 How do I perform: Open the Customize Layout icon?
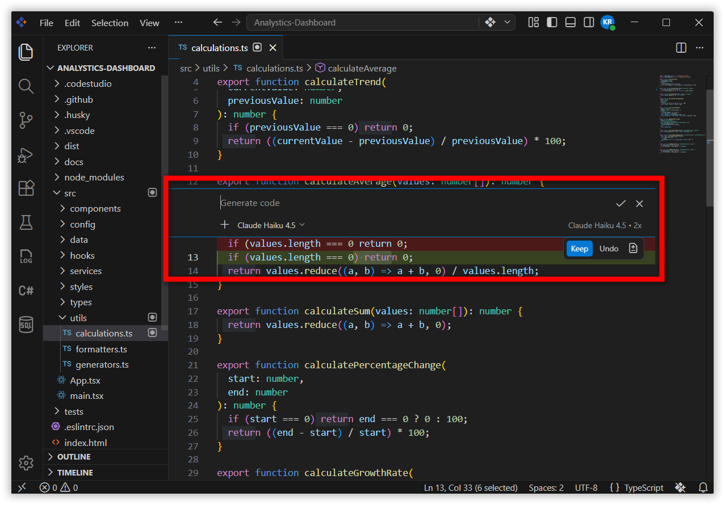click(x=533, y=23)
